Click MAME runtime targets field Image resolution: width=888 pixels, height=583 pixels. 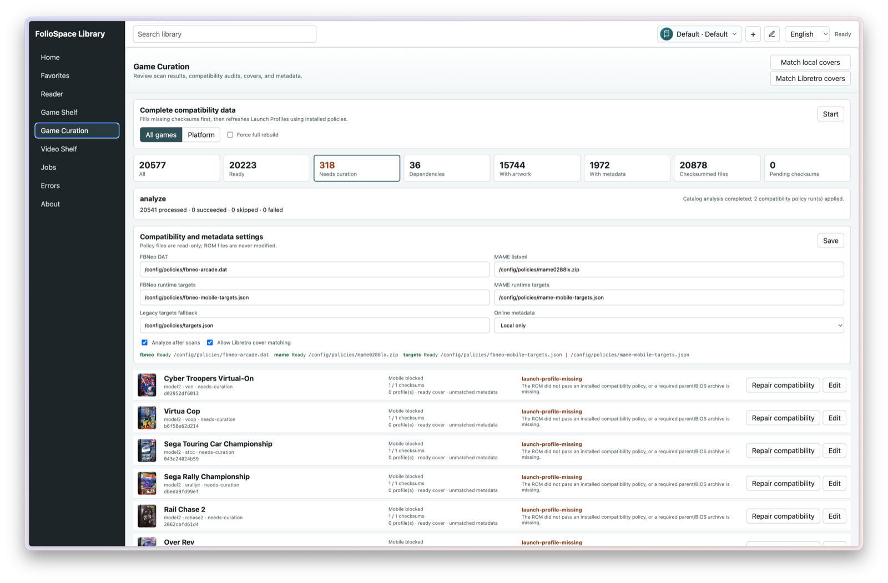click(669, 298)
